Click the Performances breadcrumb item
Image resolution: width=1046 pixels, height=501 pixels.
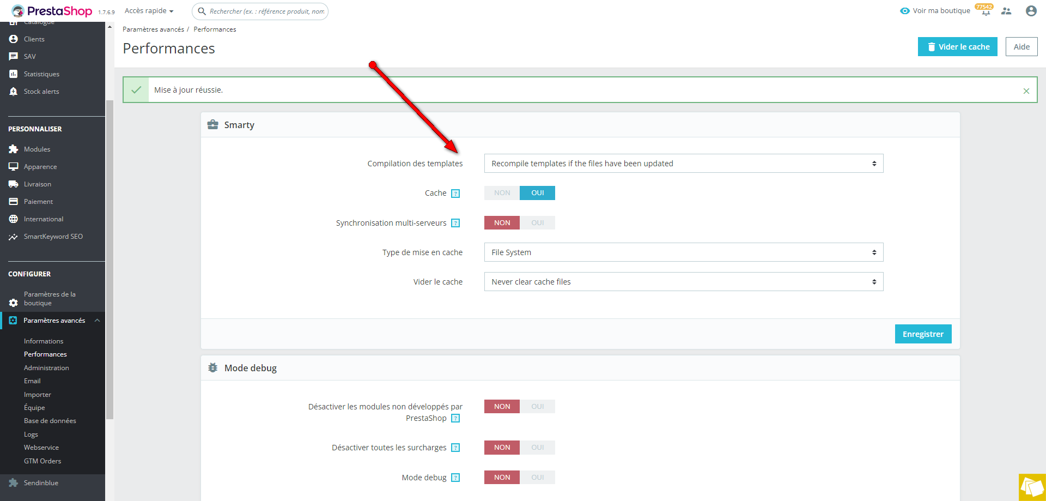(x=215, y=29)
